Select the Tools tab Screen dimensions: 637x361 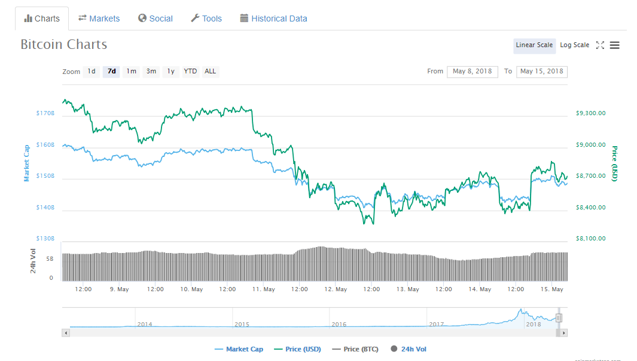[206, 18]
